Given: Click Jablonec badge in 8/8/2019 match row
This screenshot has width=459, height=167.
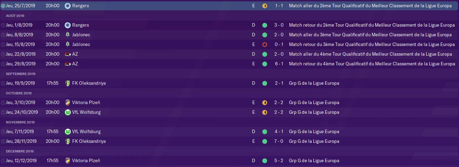Looking at the screenshot, I should click(x=68, y=35).
